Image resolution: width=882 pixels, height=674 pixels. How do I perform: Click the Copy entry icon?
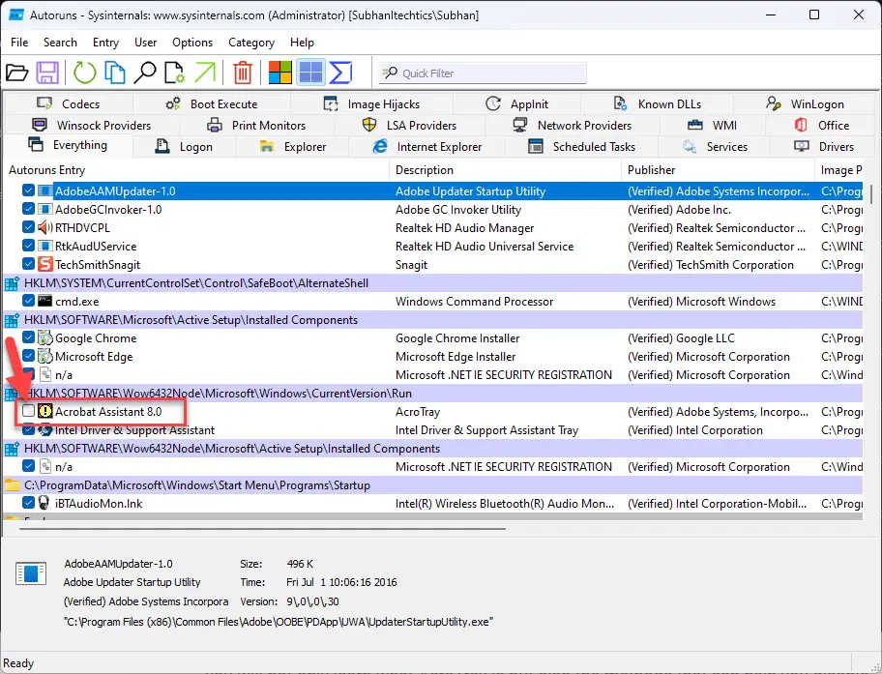[114, 73]
